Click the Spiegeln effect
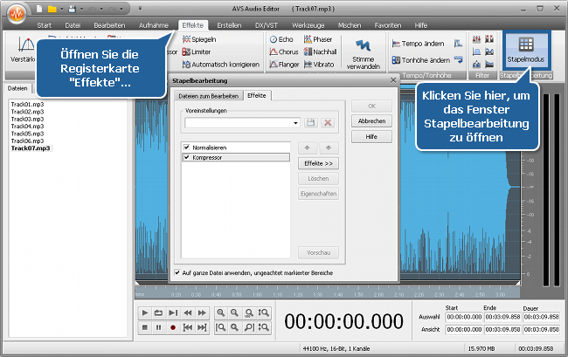The width and height of the screenshot is (568, 357). point(199,39)
